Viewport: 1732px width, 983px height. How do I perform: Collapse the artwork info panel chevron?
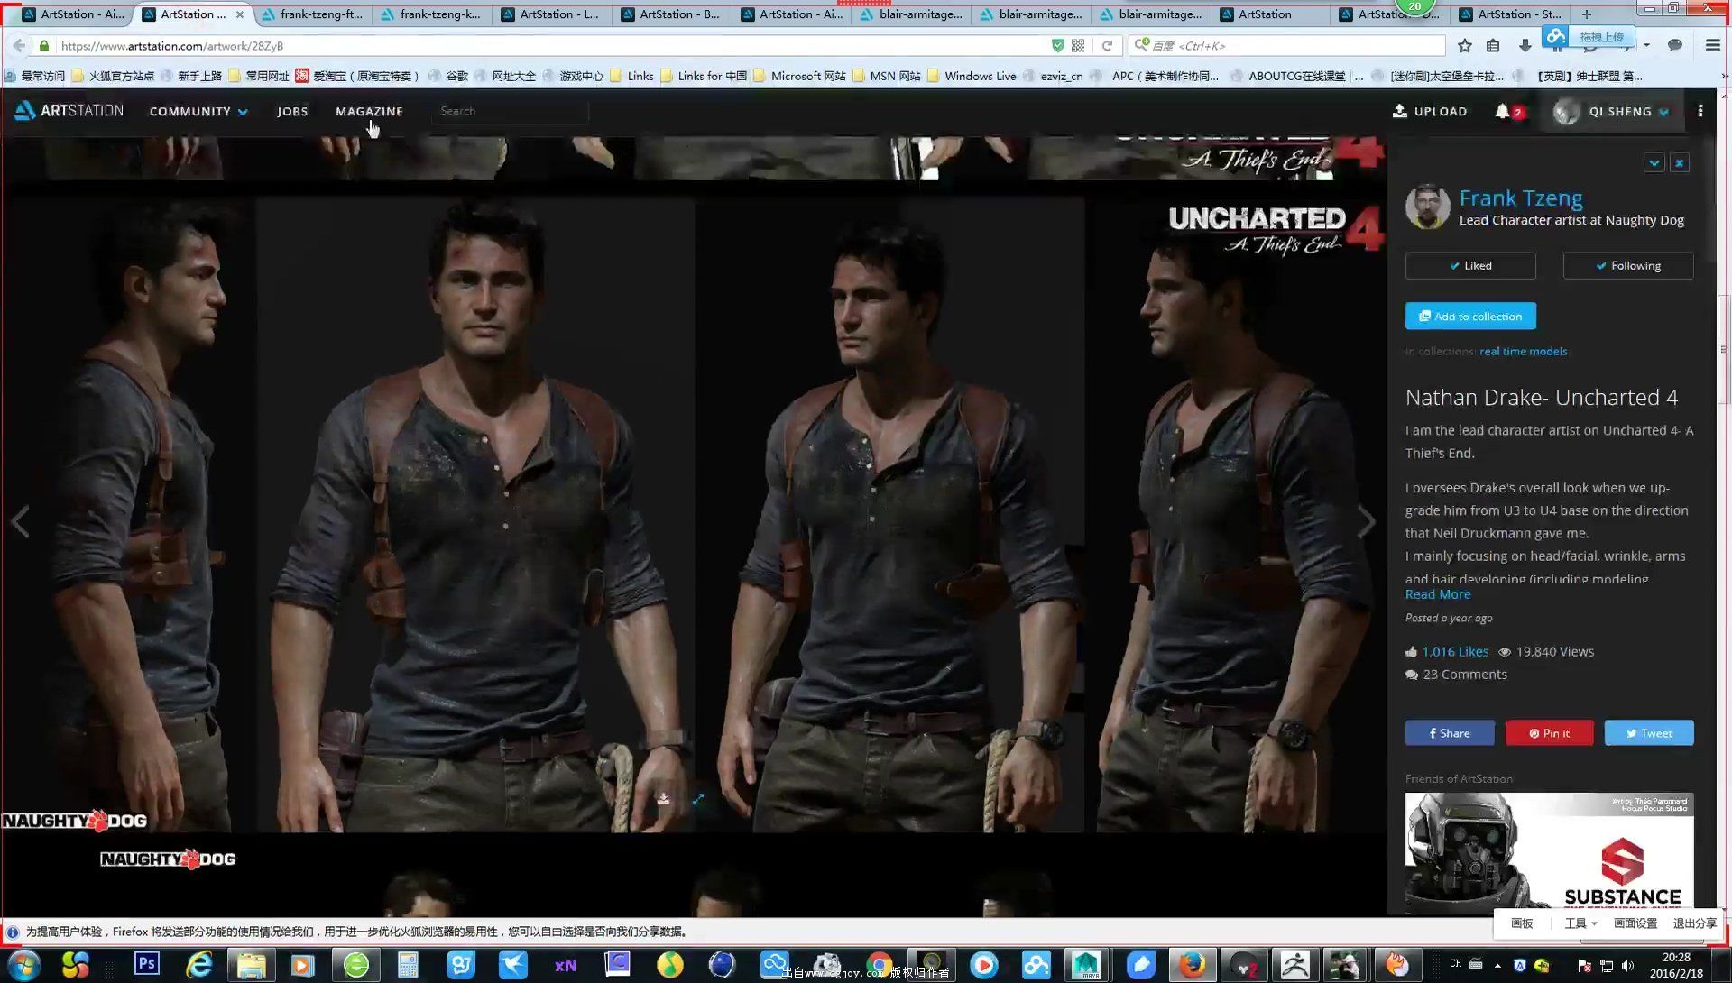coord(1654,163)
